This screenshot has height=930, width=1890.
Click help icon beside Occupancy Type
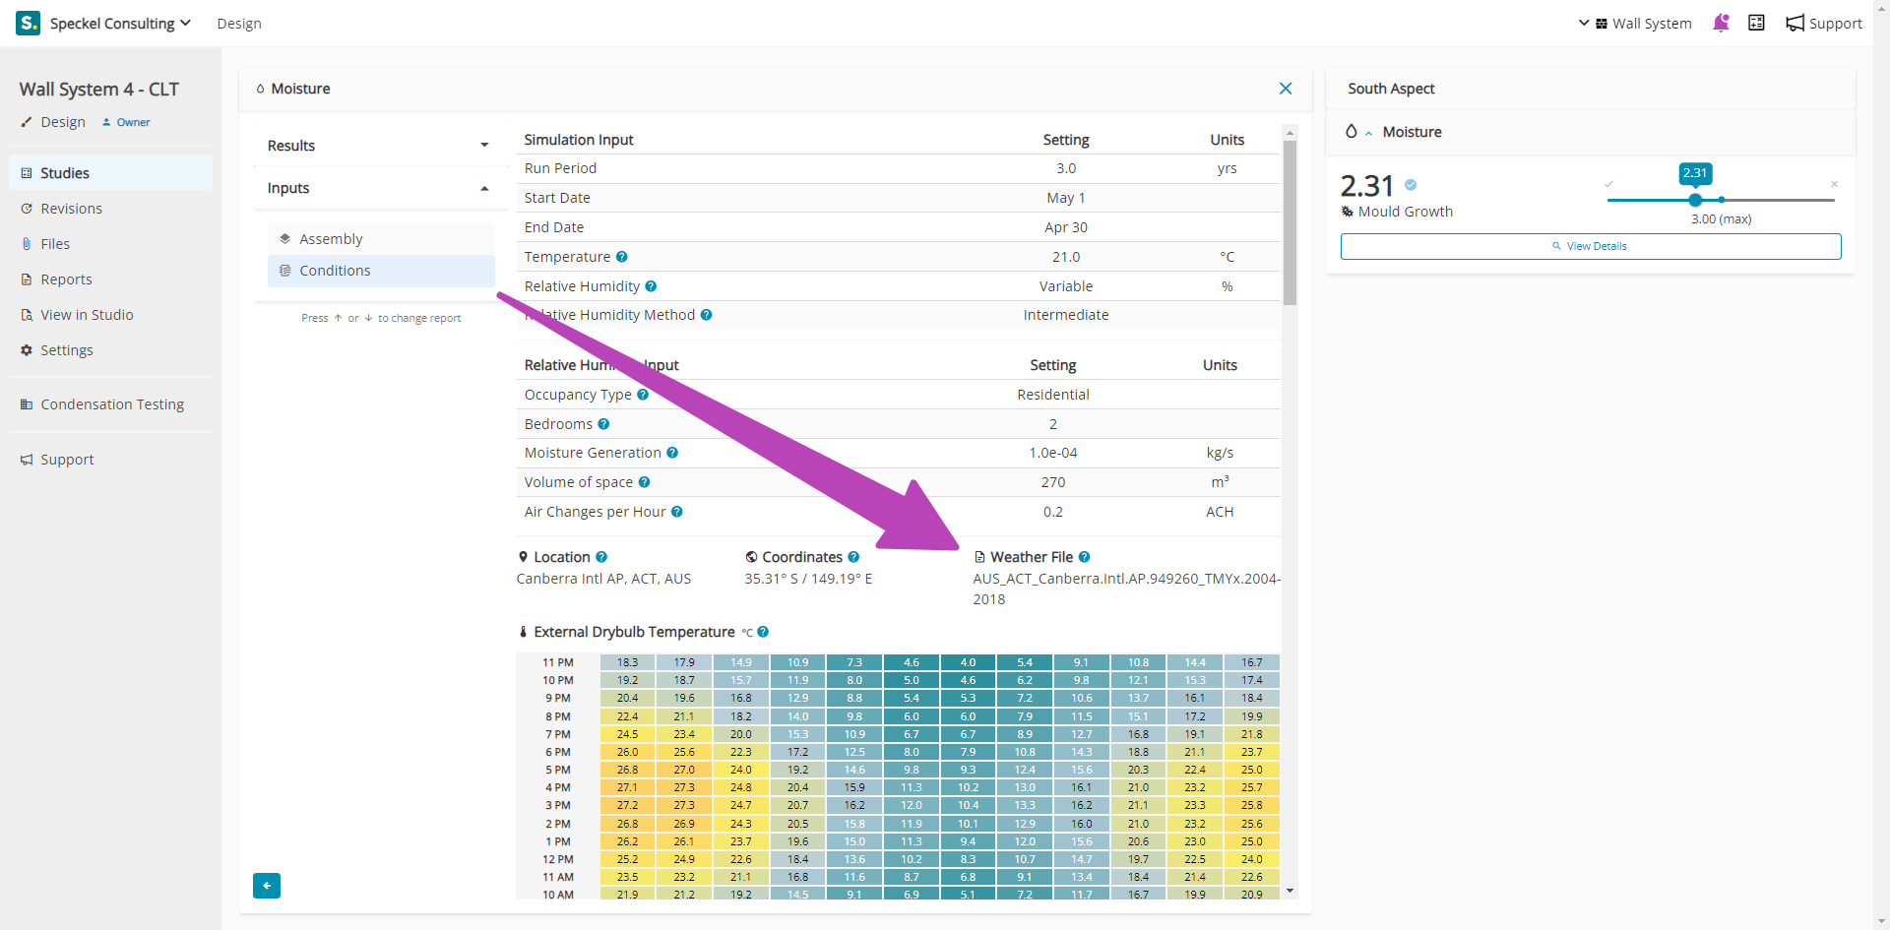click(643, 395)
